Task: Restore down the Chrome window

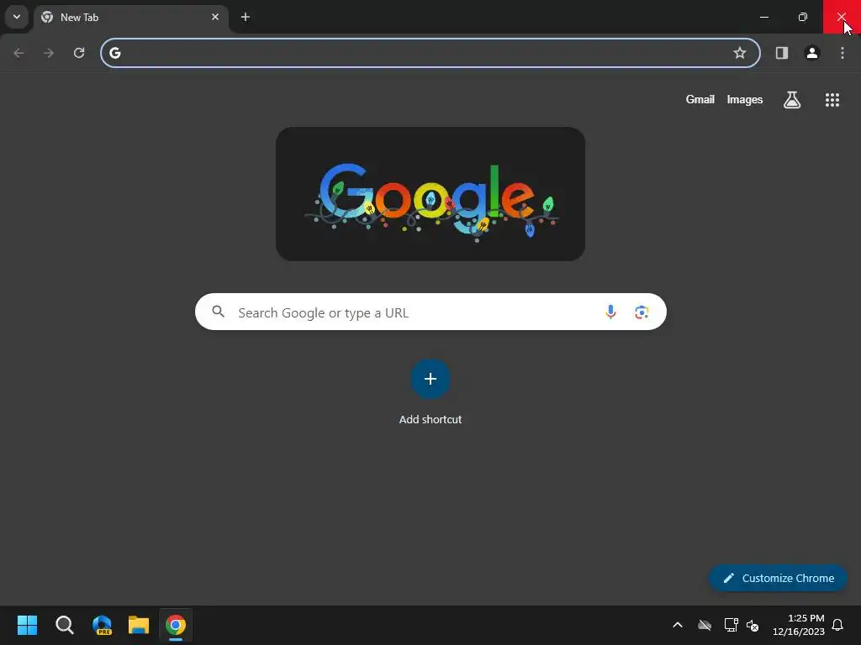Action: point(803,17)
